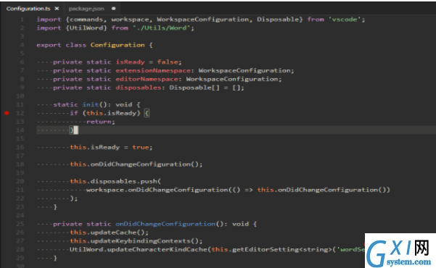Click the 'vscode' import string
Viewport: 436px width, 268px height.
coord(345,20)
